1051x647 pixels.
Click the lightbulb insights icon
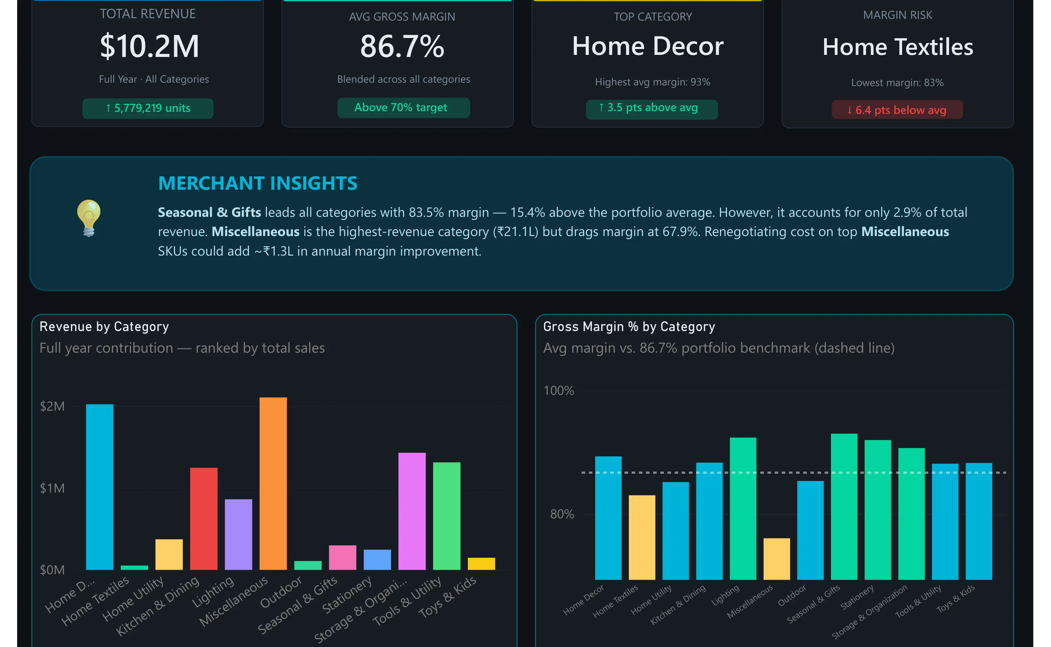click(x=89, y=218)
